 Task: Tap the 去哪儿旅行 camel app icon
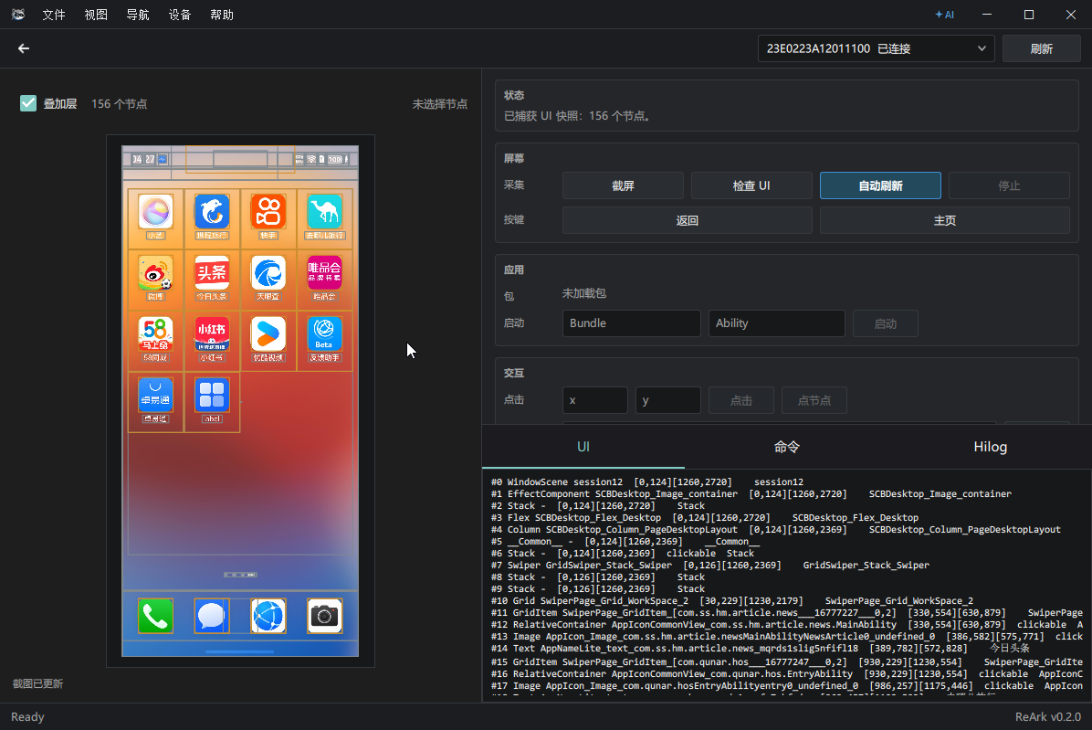[324, 212]
